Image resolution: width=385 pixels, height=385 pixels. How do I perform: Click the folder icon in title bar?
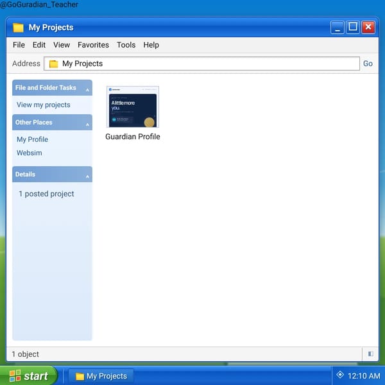18,28
